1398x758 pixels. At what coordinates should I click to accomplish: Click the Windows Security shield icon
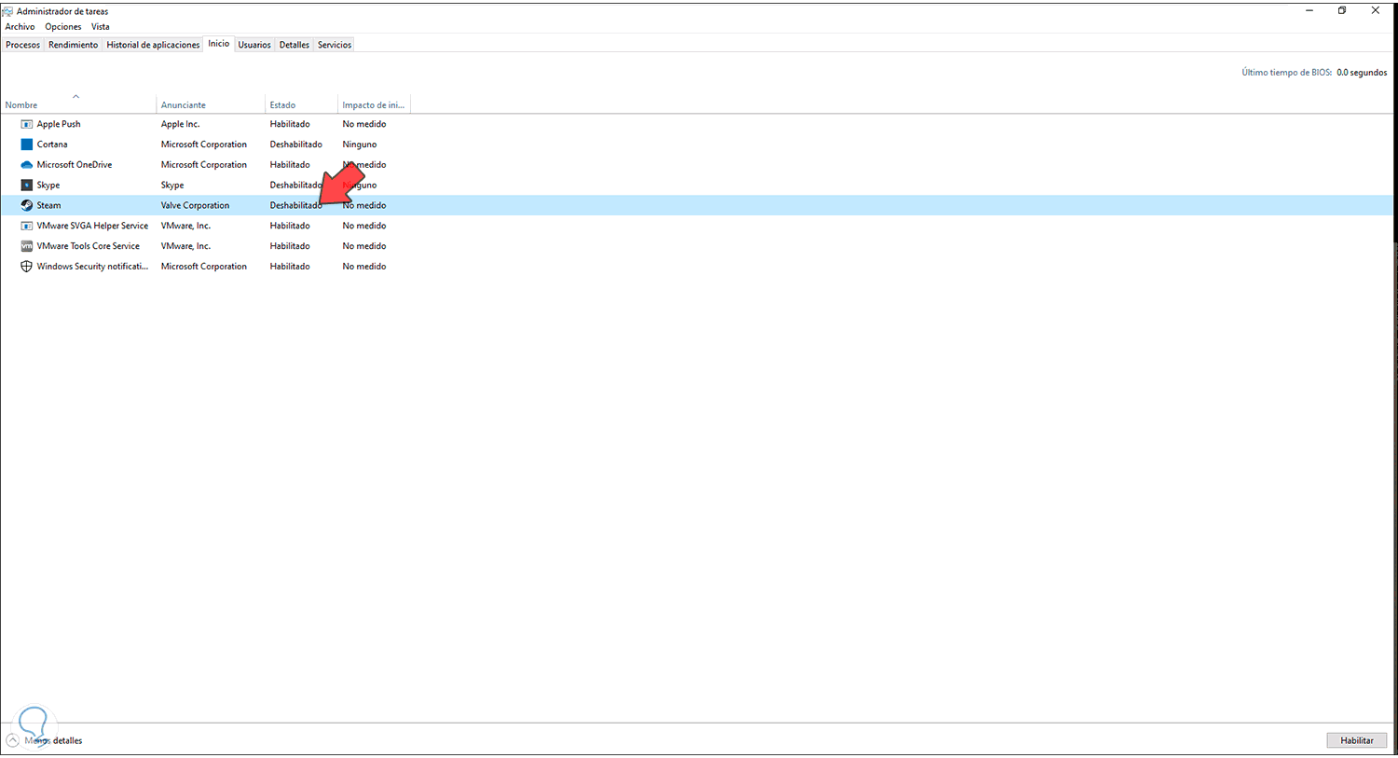click(27, 267)
